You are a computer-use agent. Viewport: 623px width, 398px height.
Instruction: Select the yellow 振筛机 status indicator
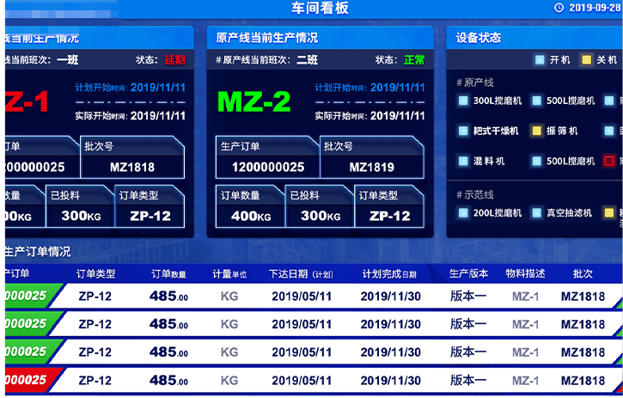click(538, 131)
